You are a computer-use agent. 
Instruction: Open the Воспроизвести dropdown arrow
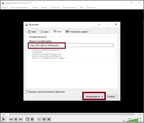click(x=102, y=96)
